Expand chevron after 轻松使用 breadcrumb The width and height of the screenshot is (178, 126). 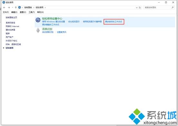click(x=45, y=7)
